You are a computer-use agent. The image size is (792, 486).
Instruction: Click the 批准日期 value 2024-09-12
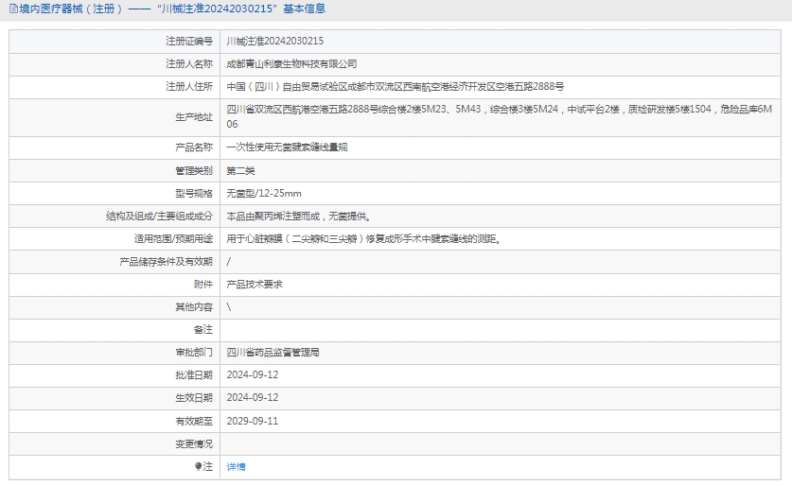[x=253, y=374]
